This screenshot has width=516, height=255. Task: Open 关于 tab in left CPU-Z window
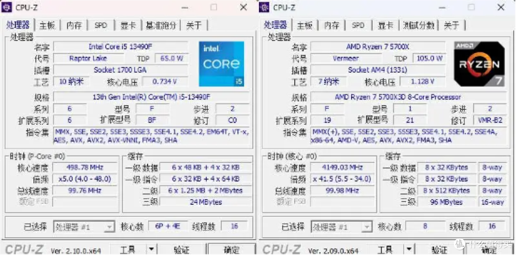[x=194, y=25]
